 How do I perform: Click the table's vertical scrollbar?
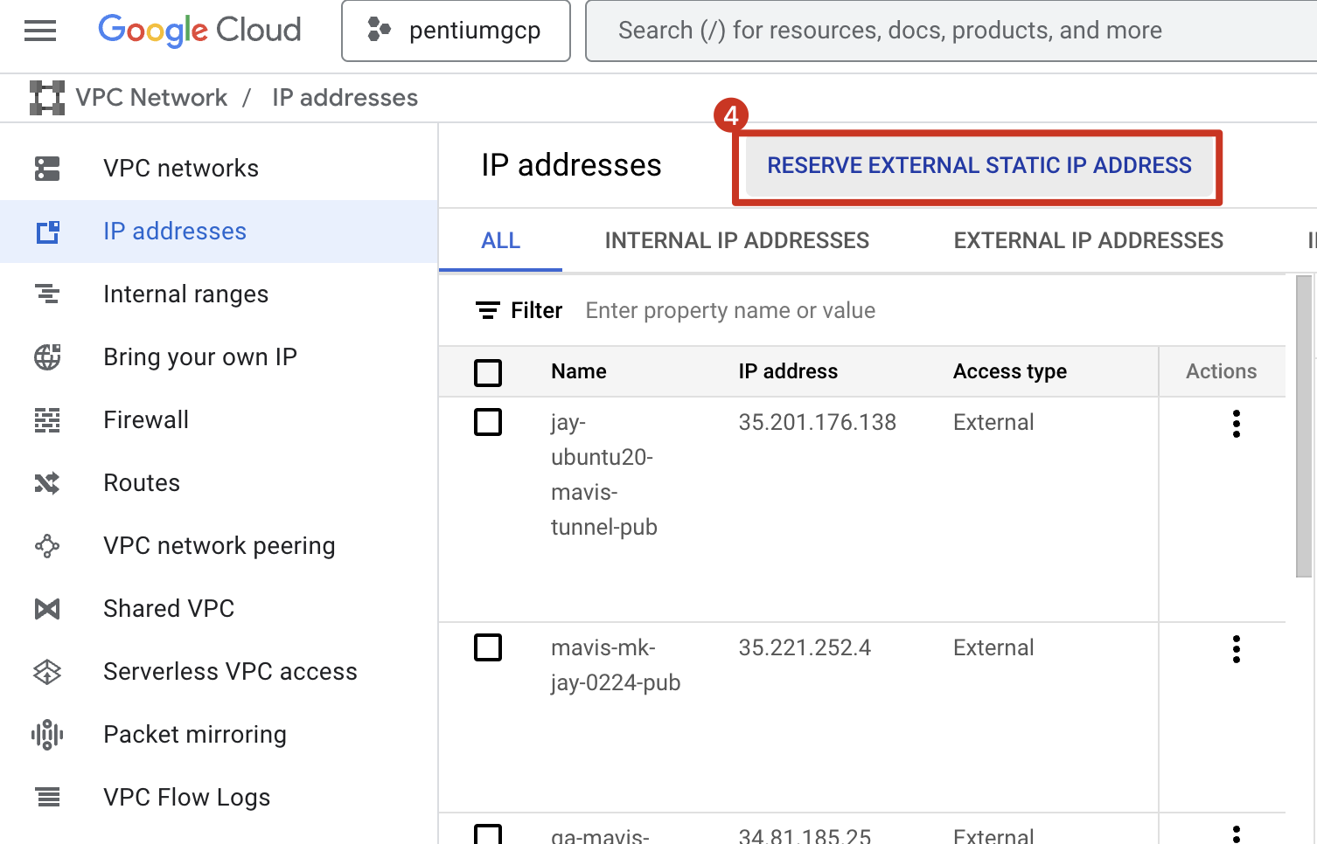(x=1303, y=426)
